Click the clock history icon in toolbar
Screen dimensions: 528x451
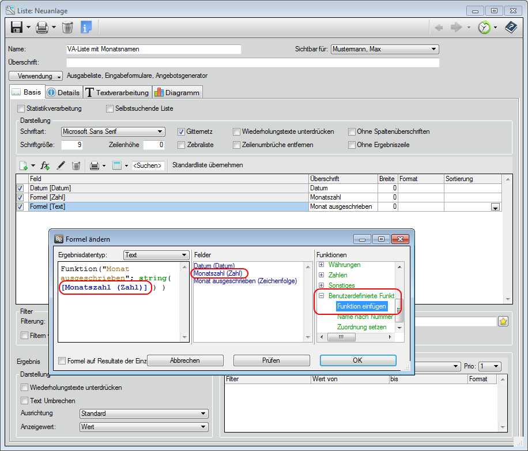point(484,27)
